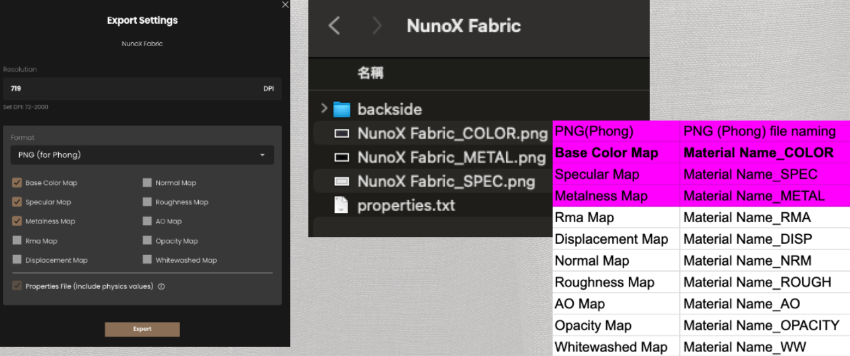
Task: Click the Specular Map table cell
Action: click(x=616, y=174)
